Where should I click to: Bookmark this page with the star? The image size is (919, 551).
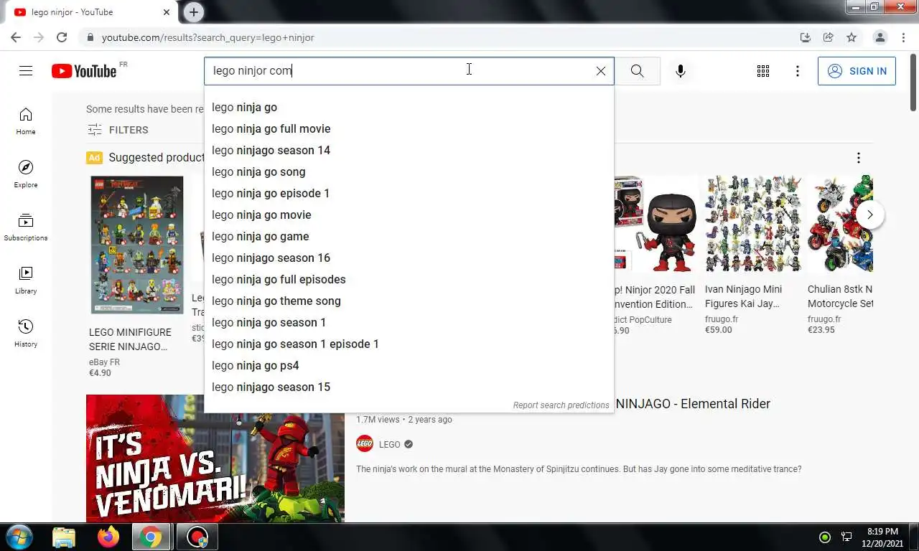click(x=852, y=37)
